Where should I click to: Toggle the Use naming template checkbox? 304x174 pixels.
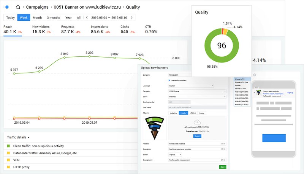(169, 81)
